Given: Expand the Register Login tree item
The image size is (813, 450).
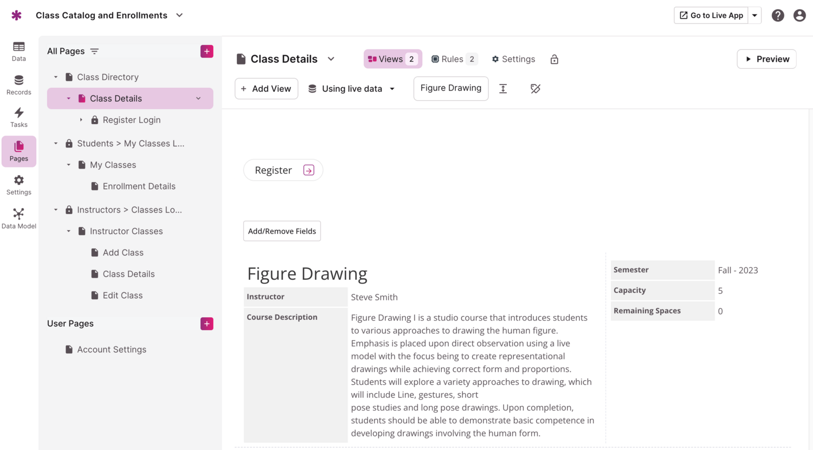Looking at the screenshot, I should click(81, 120).
